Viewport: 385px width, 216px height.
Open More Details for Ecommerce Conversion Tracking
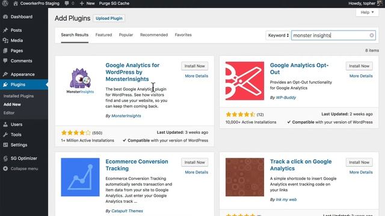tap(197, 172)
